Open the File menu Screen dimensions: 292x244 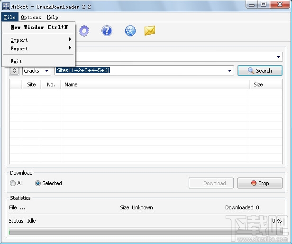point(9,17)
